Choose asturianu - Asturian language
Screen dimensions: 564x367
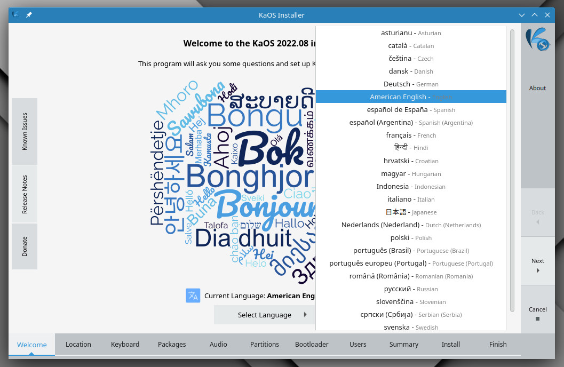[x=411, y=33]
